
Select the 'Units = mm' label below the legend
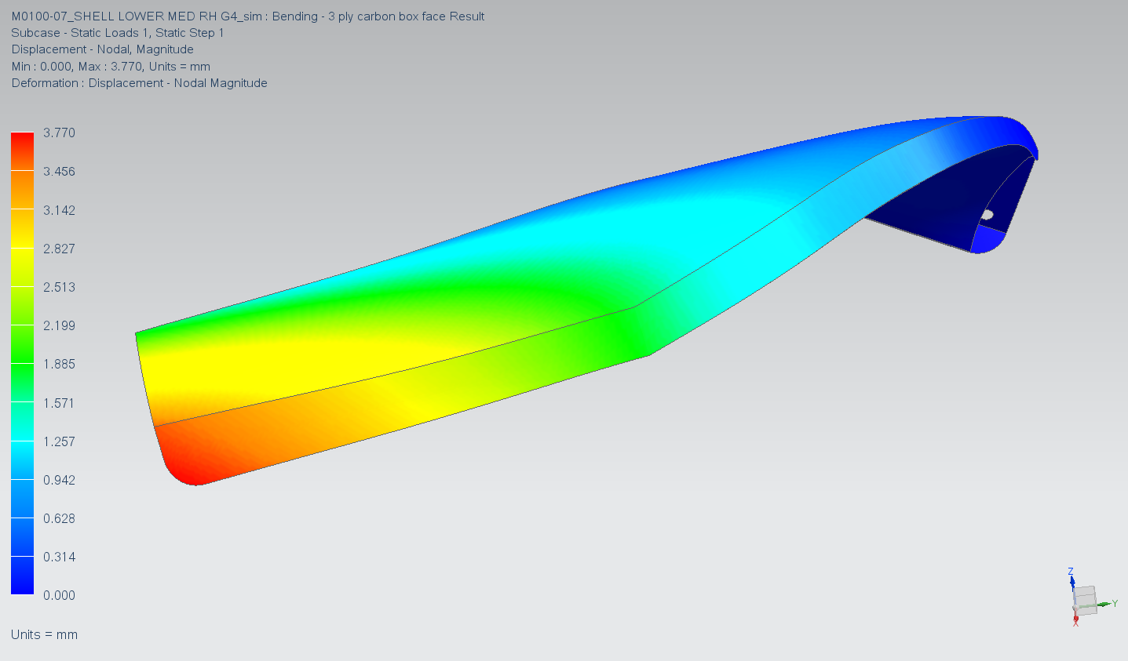[x=44, y=635]
